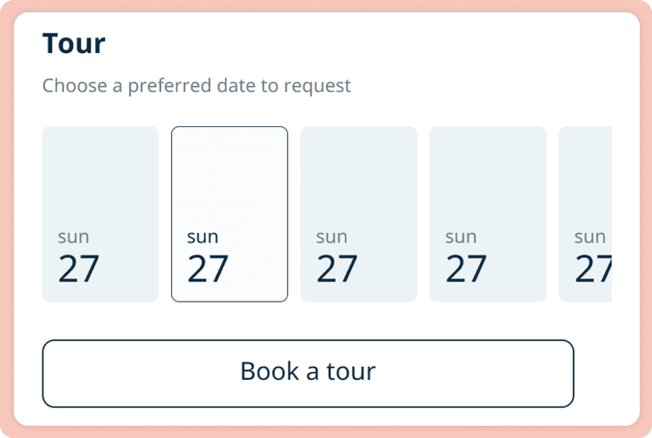The height and width of the screenshot is (438, 652).
Task: Choose the third date card
Action: pos(358,214)
